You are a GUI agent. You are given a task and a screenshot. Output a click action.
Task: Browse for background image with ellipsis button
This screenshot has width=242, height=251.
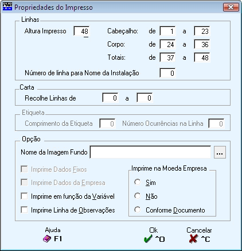(220, 152)
